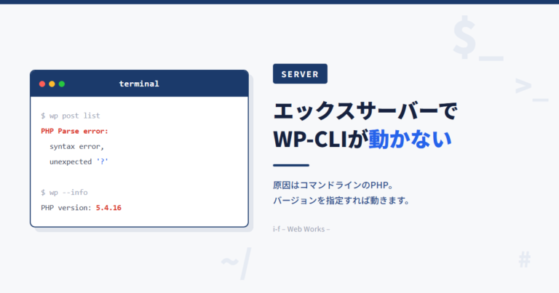Click the SERVER category badge
Viewport: 559px width, 293px height.
300,74
